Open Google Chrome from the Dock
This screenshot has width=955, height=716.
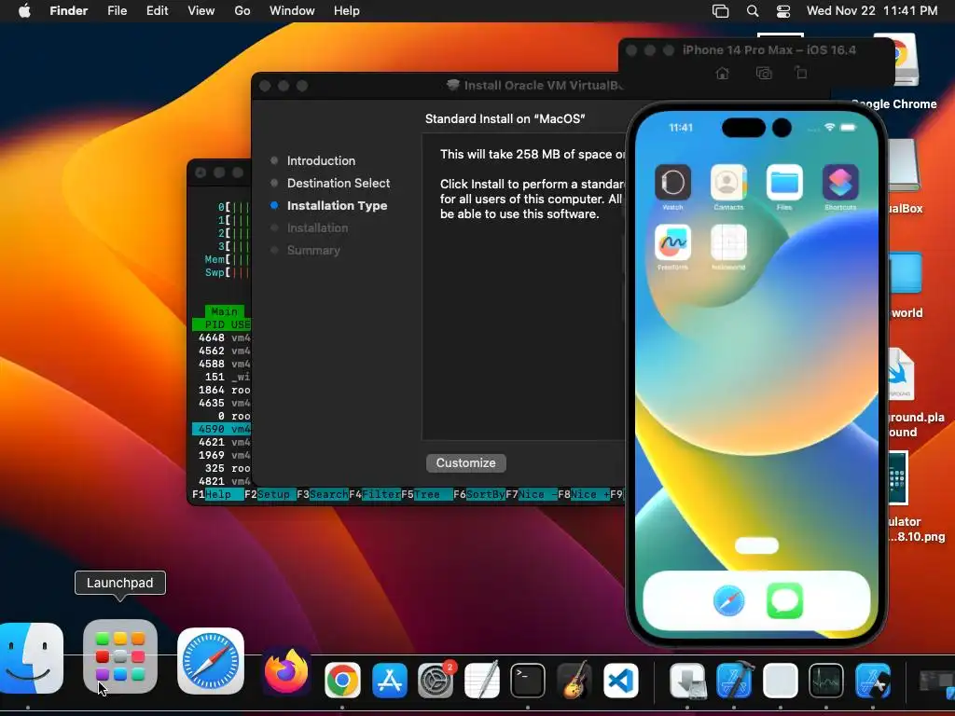[342, 680]
